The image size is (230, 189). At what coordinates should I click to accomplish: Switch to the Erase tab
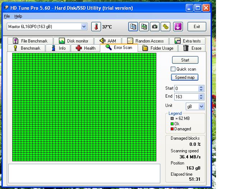click(192, 48)
